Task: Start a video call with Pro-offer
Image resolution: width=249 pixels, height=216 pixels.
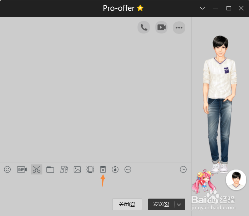Action: pos(161,27)
